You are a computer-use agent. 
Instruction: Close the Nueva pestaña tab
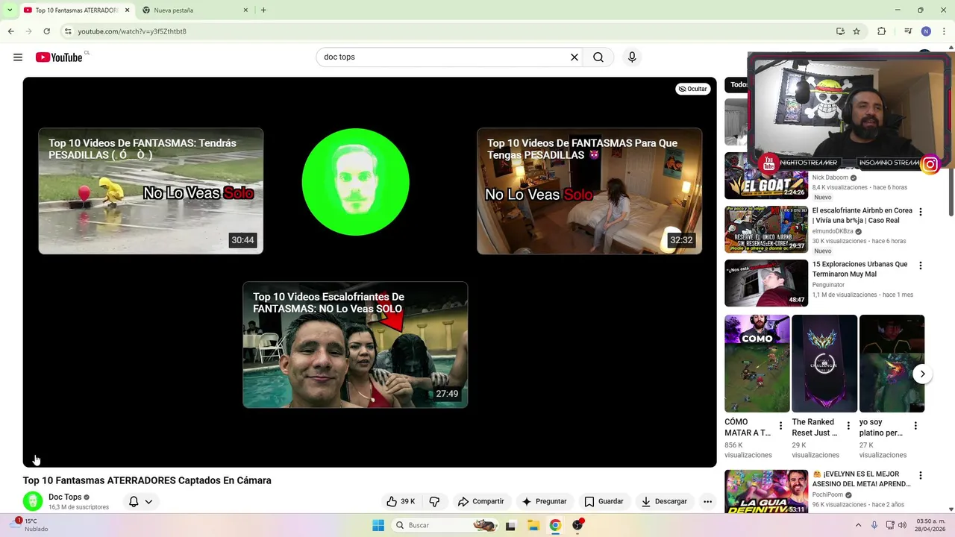point(245,10)
